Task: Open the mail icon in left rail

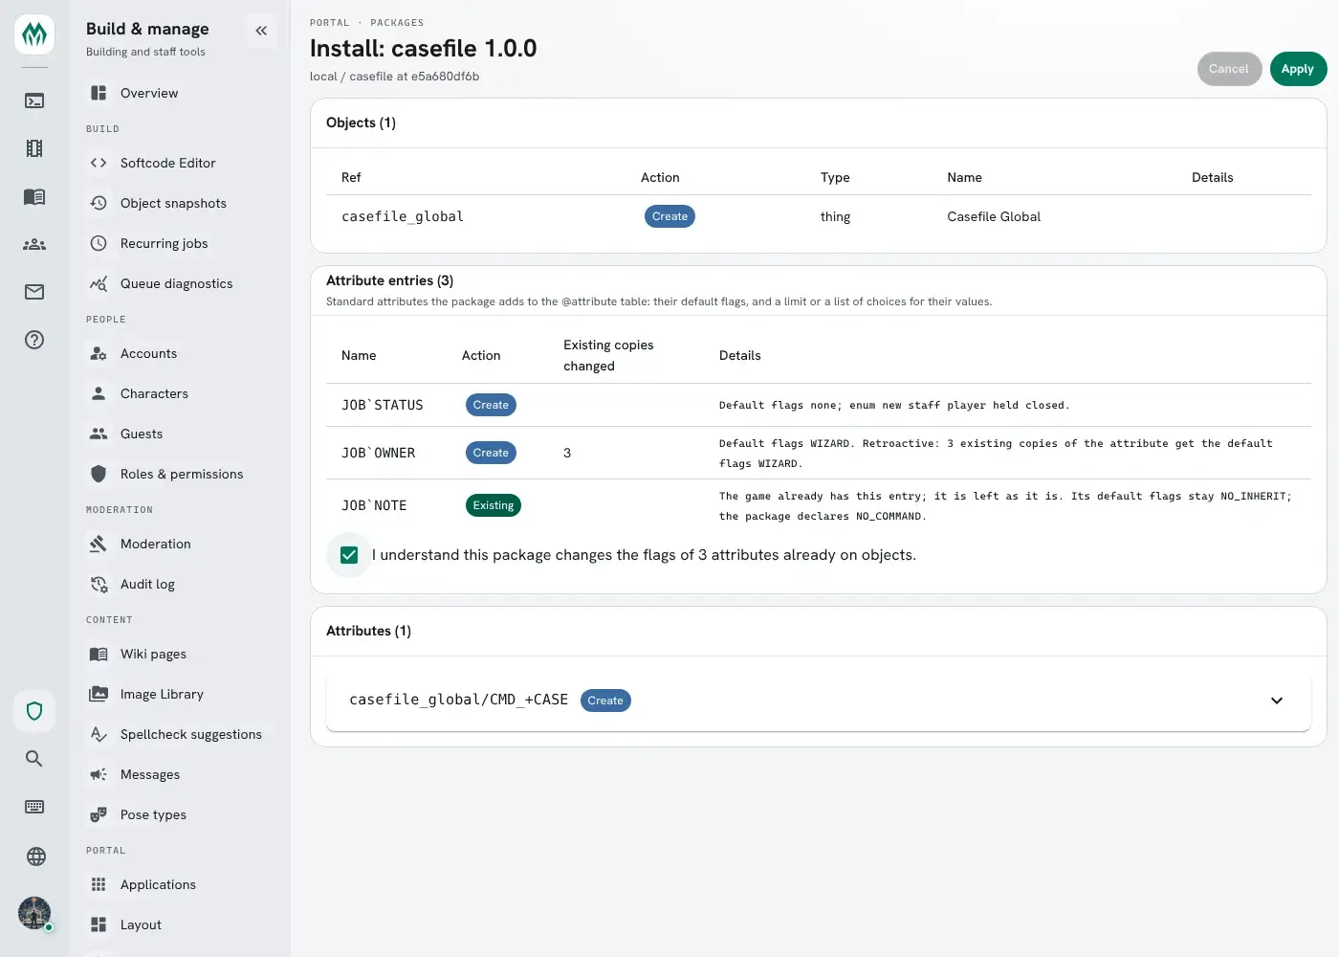Action: tap(34, 292)
